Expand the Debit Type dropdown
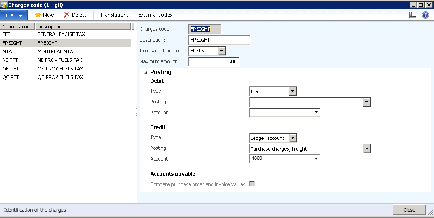Screen dimensions: 434x218 [x=292, y=92]
